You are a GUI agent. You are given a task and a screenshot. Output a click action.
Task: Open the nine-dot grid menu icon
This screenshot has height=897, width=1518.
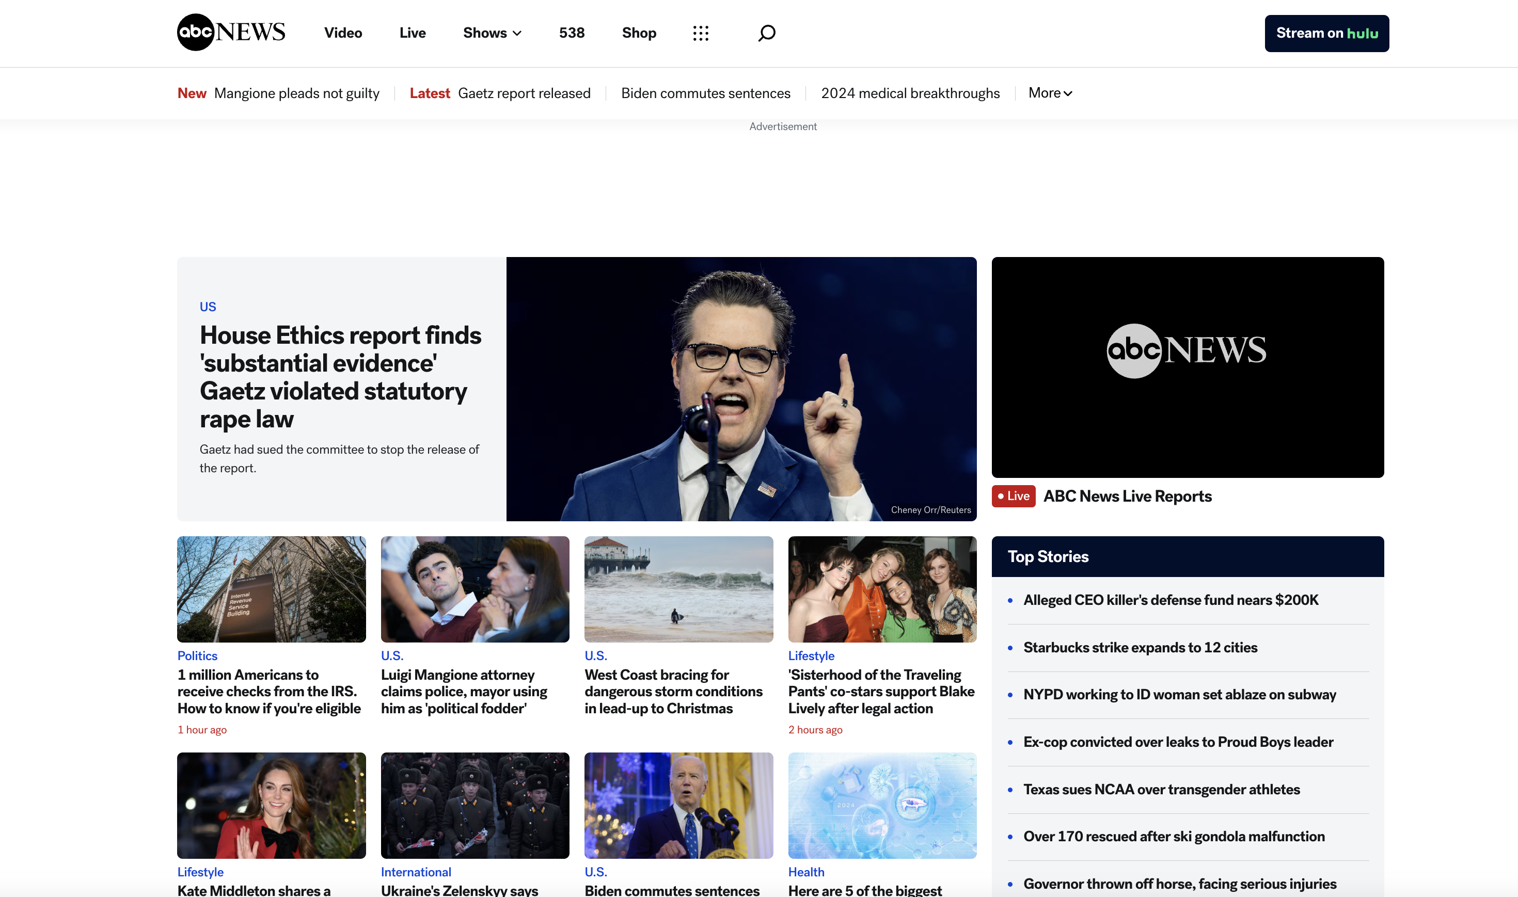[701, 33]
